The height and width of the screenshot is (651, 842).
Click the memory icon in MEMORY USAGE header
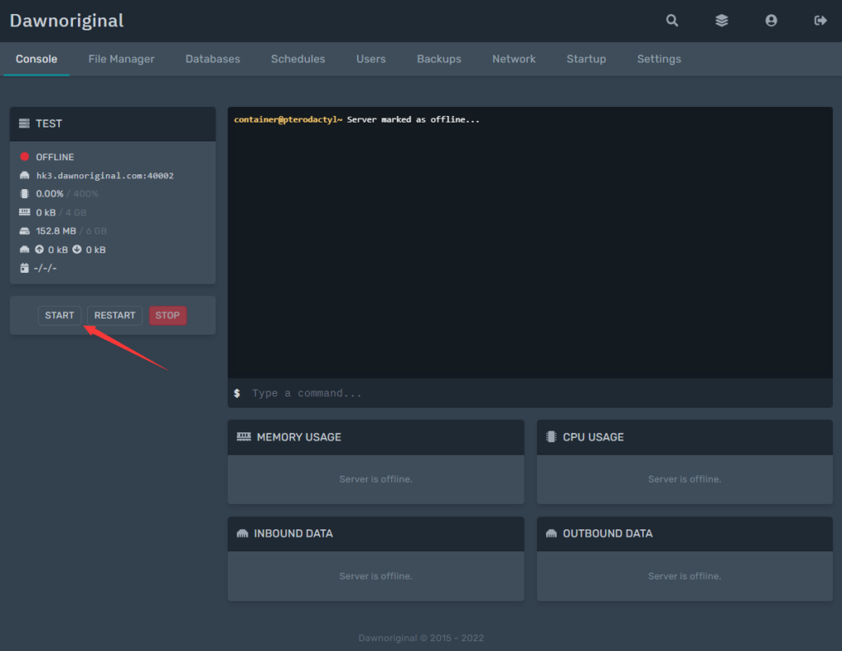coord(243,436)
